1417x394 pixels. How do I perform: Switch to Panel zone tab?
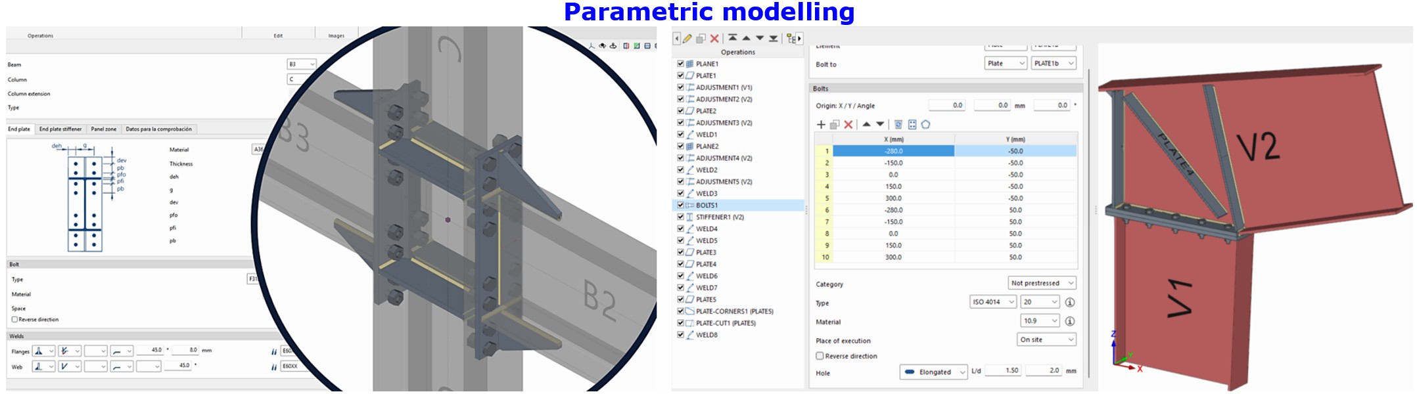click(104, 129)
